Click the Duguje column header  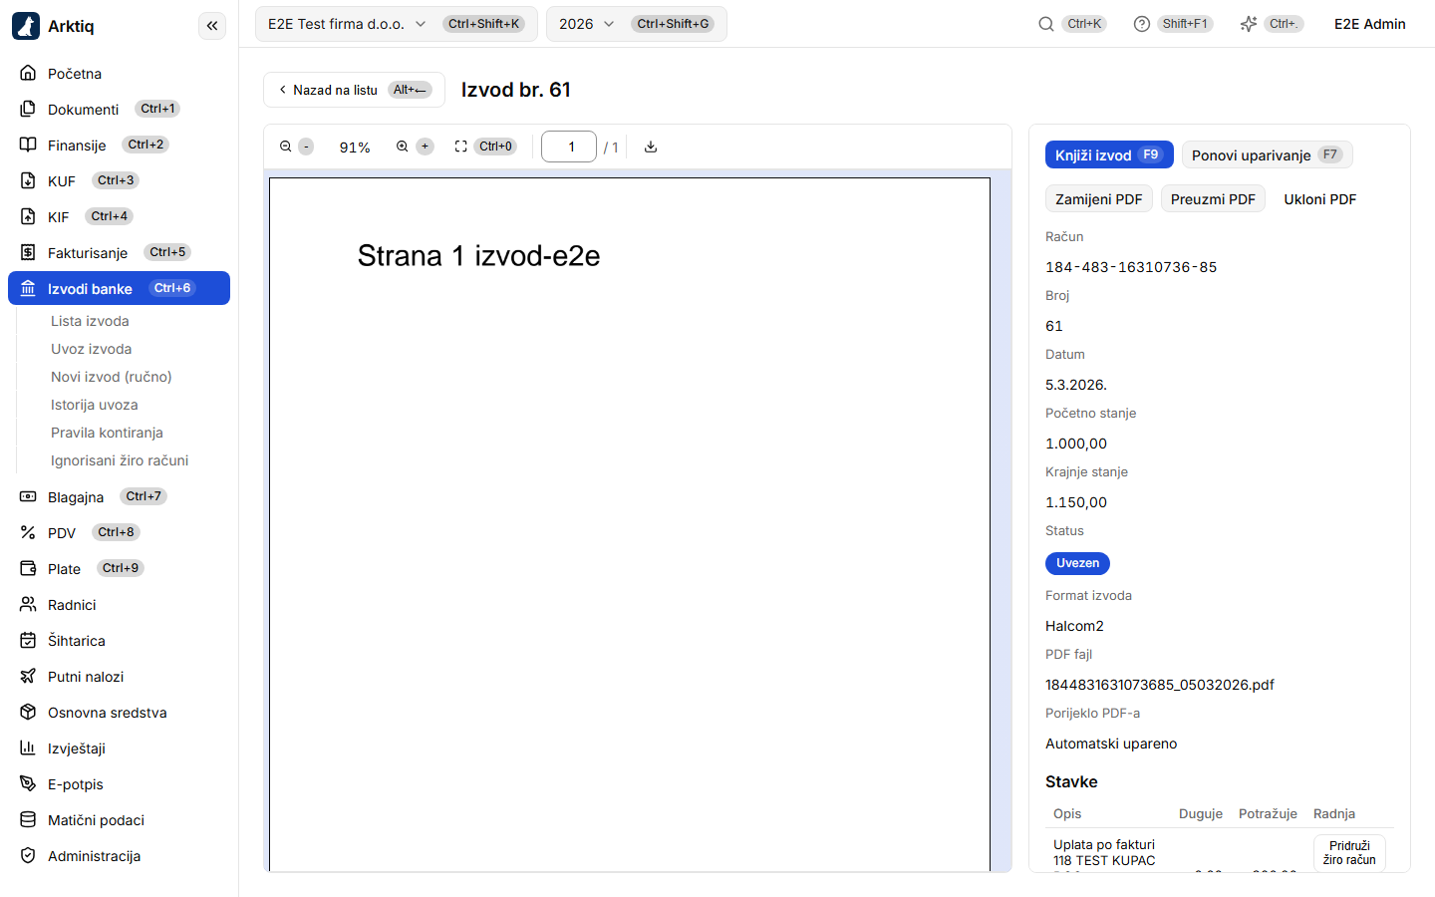(x=1201, y=813)
